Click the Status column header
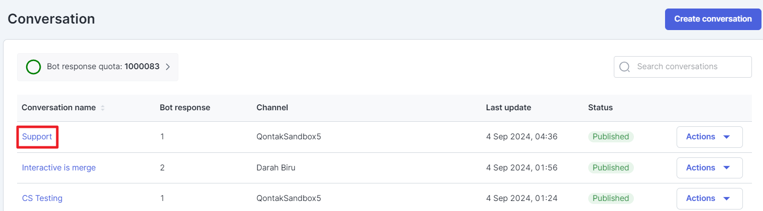Viewport: 763px width, 211px height. pos(600,107)
